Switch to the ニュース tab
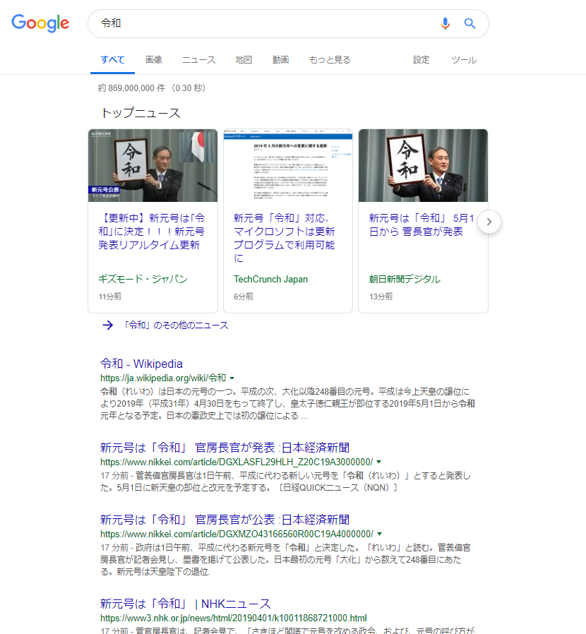This screenshot has width=586, height=634. (198, 60)
